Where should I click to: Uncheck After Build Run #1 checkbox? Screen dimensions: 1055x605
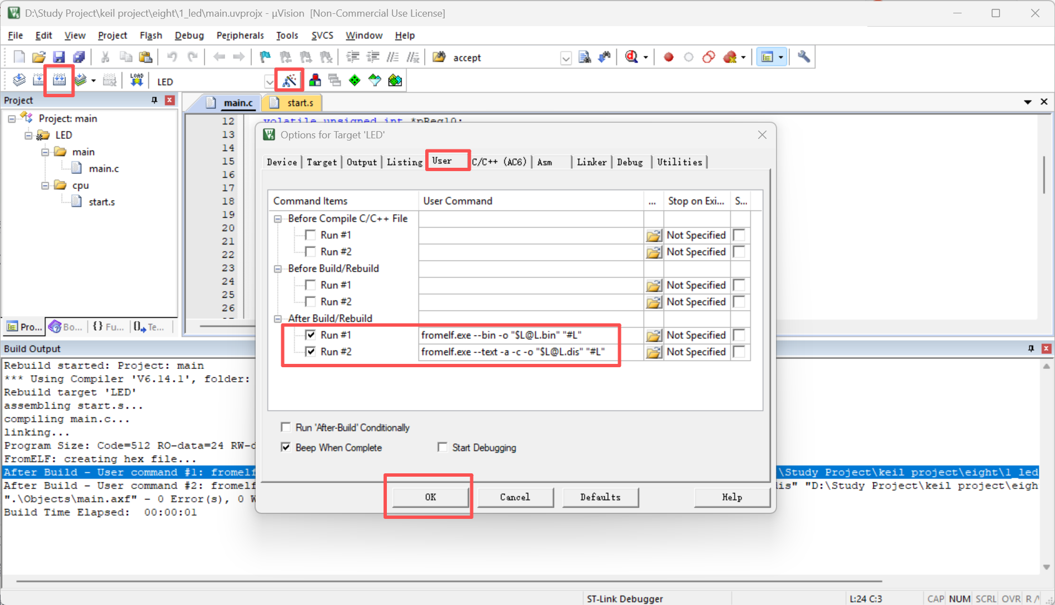(x=311, y=335)
